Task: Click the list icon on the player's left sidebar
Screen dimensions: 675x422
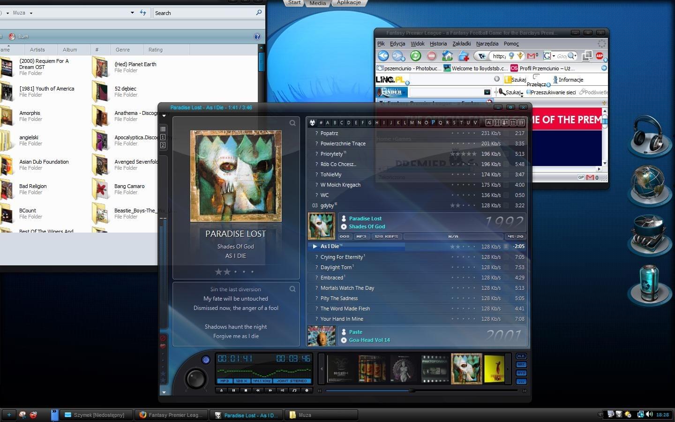Action: pos(163,129)
